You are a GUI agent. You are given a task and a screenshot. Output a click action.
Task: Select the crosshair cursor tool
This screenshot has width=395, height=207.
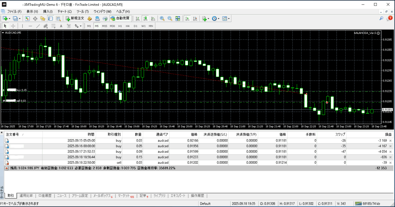tap(13, 26)
